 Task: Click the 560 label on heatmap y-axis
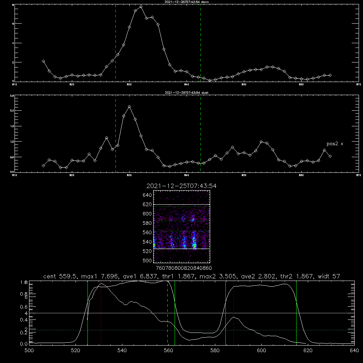(147, 232)
